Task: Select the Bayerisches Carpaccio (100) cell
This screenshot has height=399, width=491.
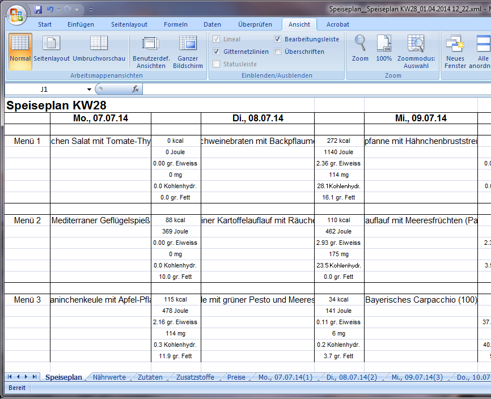Action: (x=421, y=299)
